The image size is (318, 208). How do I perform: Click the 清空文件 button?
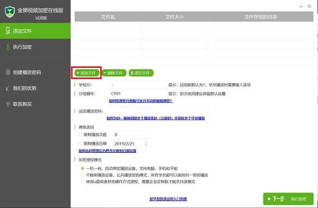[141, 73]
